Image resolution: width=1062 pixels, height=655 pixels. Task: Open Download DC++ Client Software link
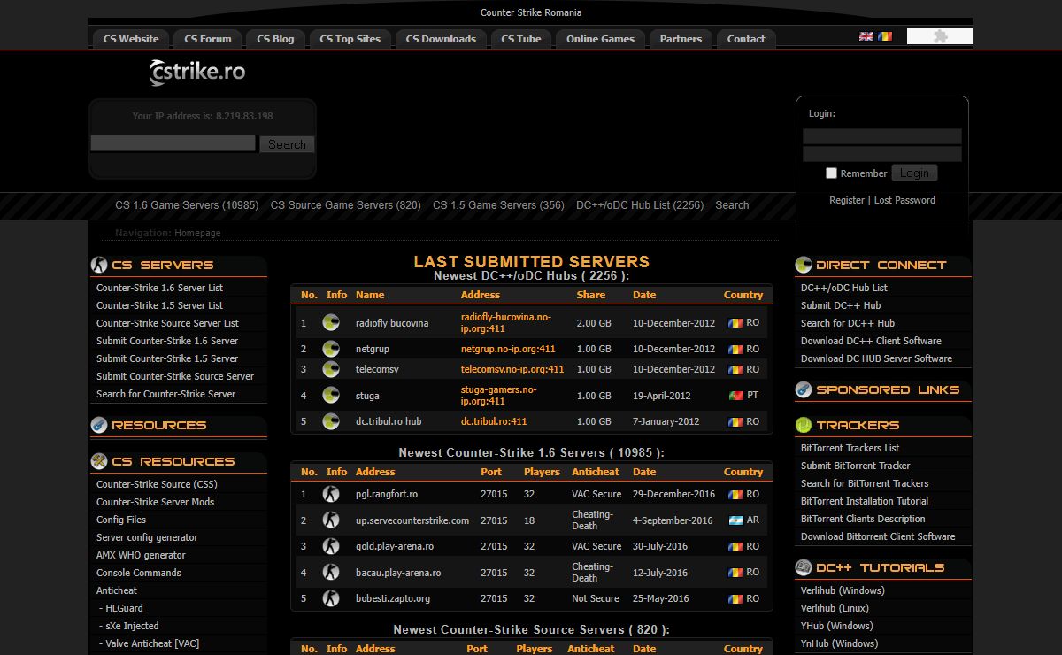[x=871, y=341]
